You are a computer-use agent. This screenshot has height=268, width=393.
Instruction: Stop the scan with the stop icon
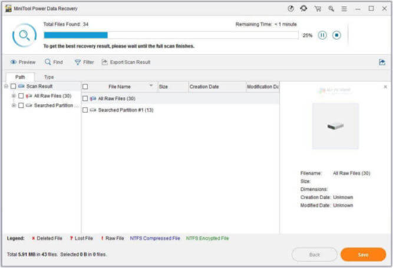(336, 35)
